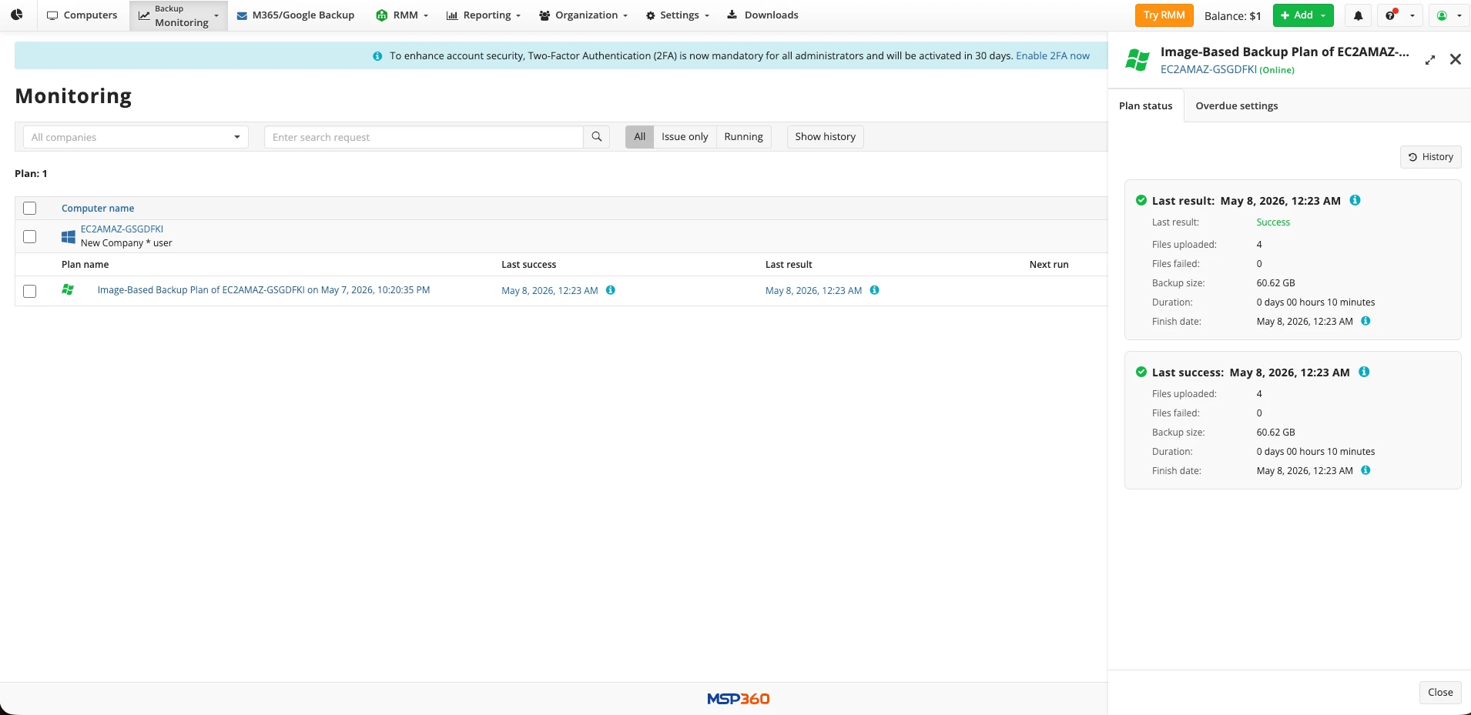Open the EC2AMAZ-GSGDFKI computer link
Viewport: 1471px width, 715px height.
[x=122, y=229]
